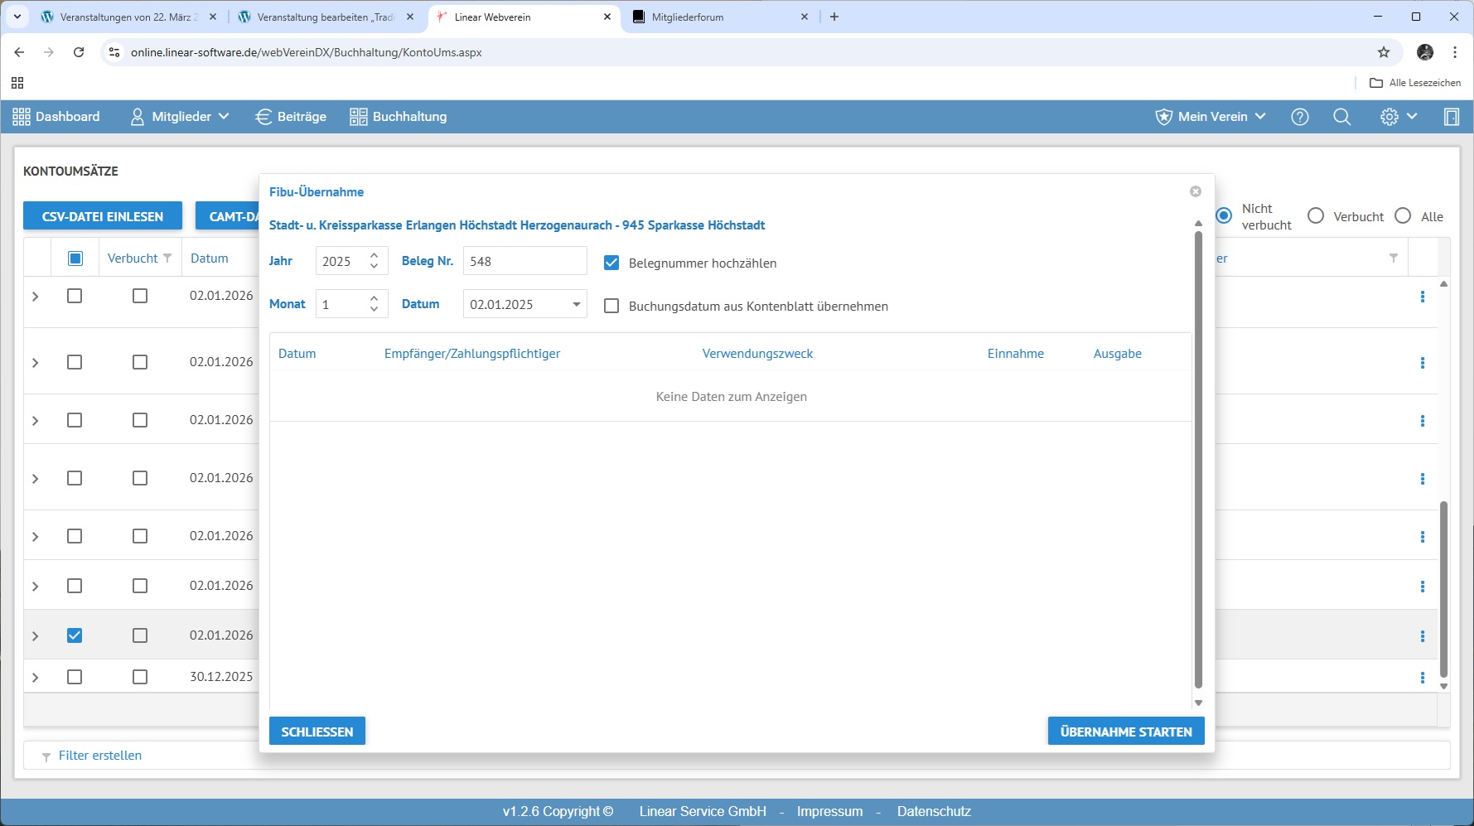
Task: Expand the first Kontoumsätze row
Action: [35, 297]
